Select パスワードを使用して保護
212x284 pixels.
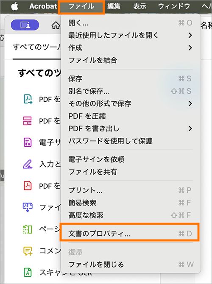[x=131, y=141]
